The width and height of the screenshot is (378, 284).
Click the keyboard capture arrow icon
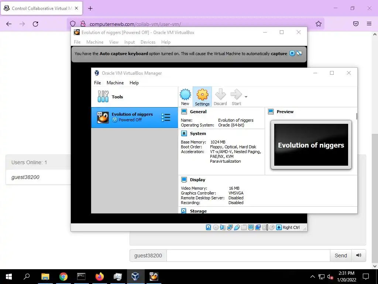click(x=279, y=227)
